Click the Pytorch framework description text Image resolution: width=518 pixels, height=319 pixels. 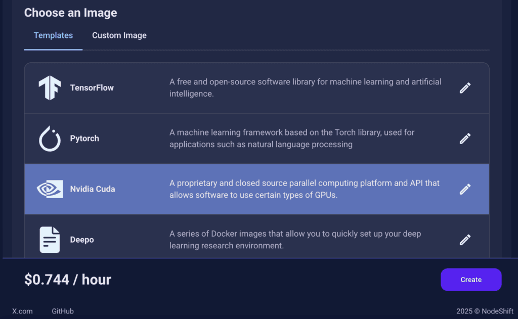(292, 139)
